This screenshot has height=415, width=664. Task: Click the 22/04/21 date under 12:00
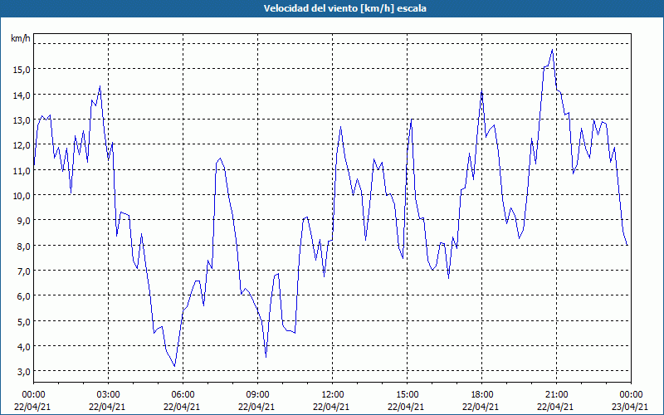[330, 407]
